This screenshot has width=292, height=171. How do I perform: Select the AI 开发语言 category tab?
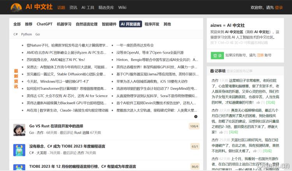130,24
